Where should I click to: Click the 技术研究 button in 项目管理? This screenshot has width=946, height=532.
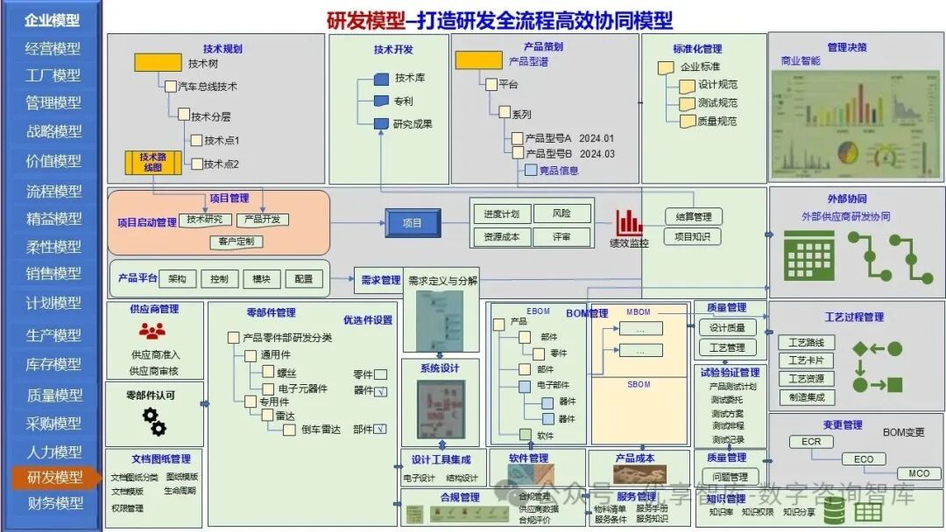click(205, 220)
